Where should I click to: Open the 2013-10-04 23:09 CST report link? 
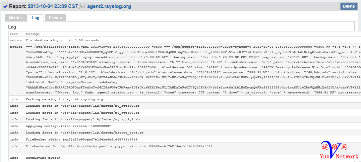[53, 6]
